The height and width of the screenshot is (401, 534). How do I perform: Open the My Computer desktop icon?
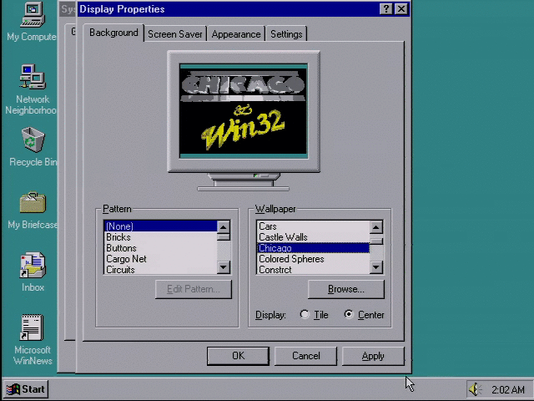click(33, 15)
